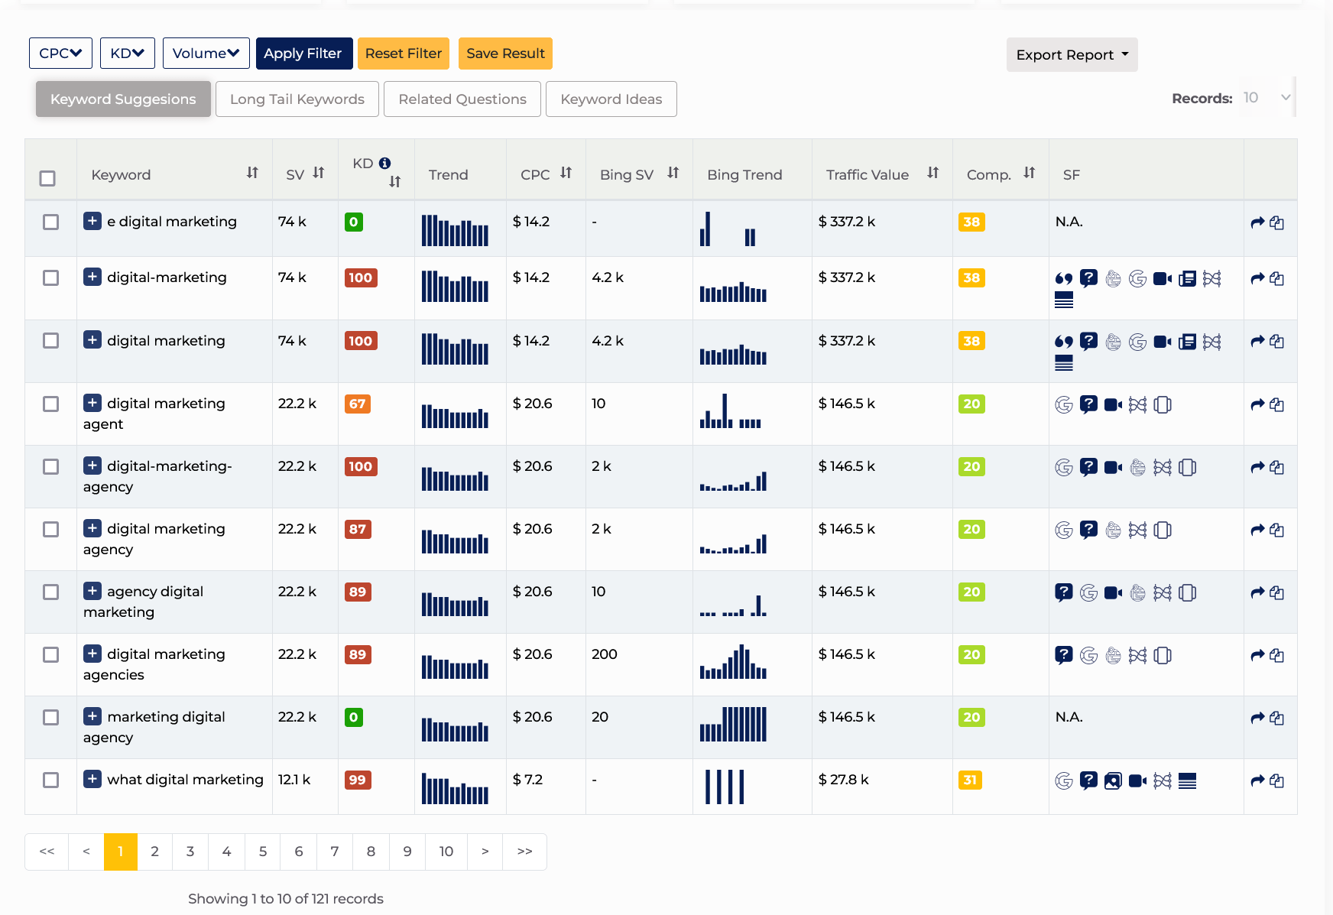Jump to last page with >> button
The height and width of the screenshot is (915, 1333).
[524, 852]
